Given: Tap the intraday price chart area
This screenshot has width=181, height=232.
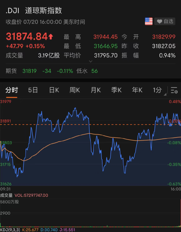Looking at the screenshot, I should click(x=90, y=142).
